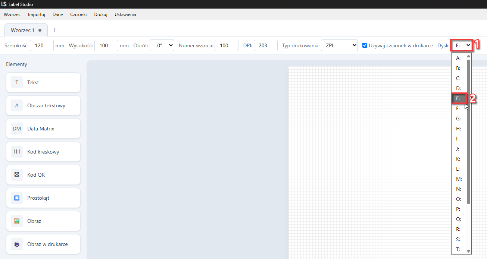Screen dimensions: 487x259
Task: Click the QR icon of Kod QR
Action: point(17,175)
